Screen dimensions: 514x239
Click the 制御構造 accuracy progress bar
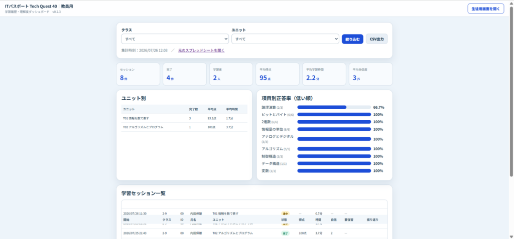pos(334,156)
